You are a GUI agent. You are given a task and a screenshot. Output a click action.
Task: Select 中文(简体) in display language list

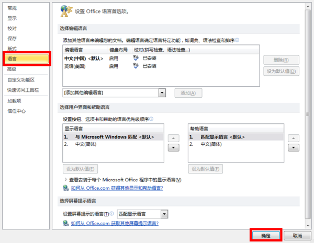[114, 144]
